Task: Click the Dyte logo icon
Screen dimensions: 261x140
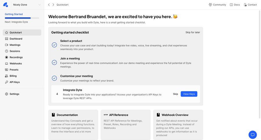Action: click(6, 5)
